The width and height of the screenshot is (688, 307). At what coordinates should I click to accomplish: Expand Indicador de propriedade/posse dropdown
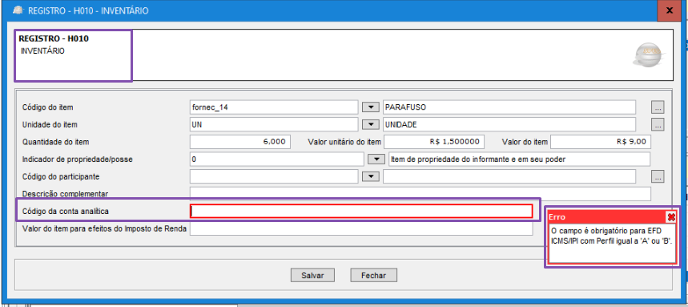coord(376,159)
